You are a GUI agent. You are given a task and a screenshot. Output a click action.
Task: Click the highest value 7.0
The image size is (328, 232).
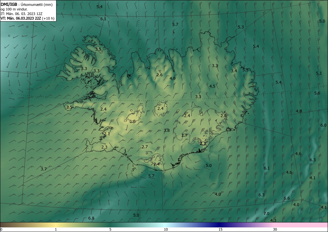click(266, 214)
